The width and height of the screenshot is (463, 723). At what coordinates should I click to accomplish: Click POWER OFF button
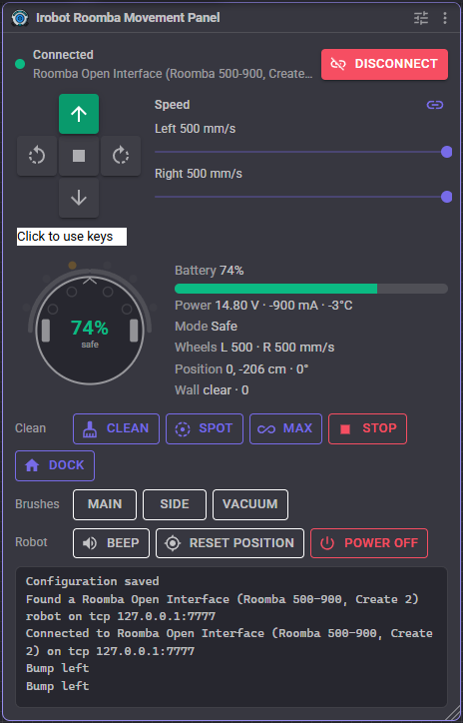(369, 543)
